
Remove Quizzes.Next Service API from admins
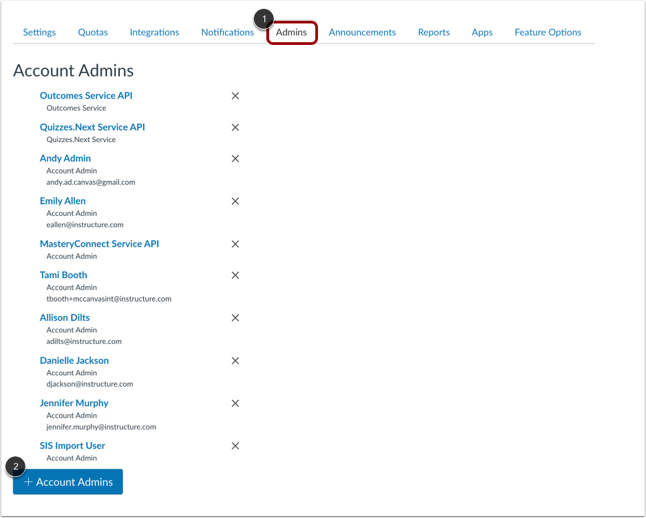(235, 127)
